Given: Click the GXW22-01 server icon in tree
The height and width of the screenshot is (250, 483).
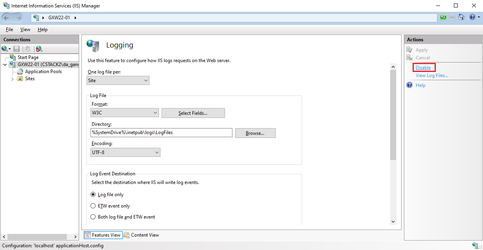Looking at the screenshot, I should (13, 64).
